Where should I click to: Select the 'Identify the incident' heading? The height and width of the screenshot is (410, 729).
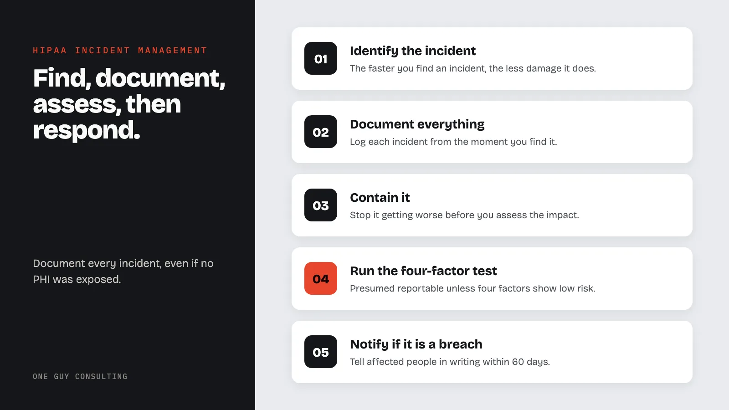413,51
